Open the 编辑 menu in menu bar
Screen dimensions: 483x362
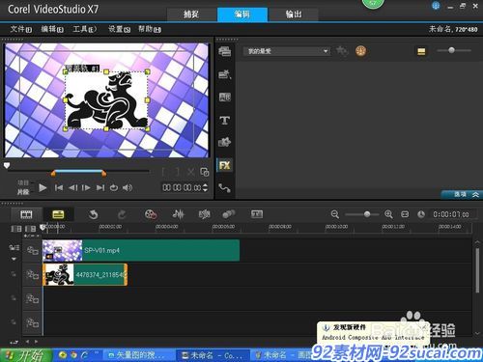[x=52, y=29]
